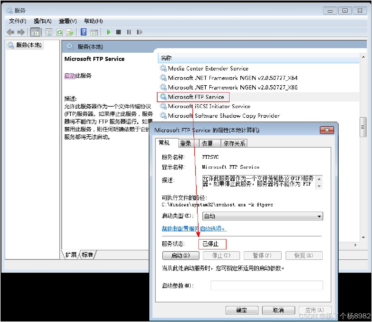Viewport: 372px width, 322px height.
Task: Click the action pane toggle toolbar icon
Action: tap(94, 32)
